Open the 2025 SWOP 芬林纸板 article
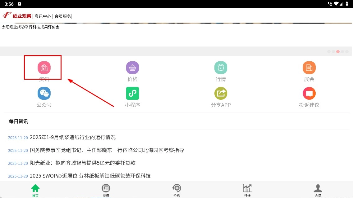 pyautogui.click(x=90, y=176)
